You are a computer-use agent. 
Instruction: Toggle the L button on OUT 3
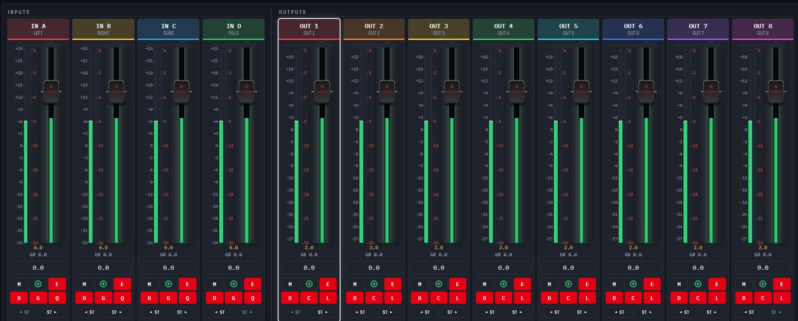click(458, 298)
